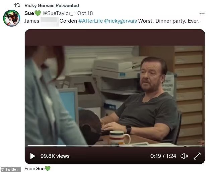Click Ricky Gervais Retweeted label
The image size is (210, 172).
(52, 5)
